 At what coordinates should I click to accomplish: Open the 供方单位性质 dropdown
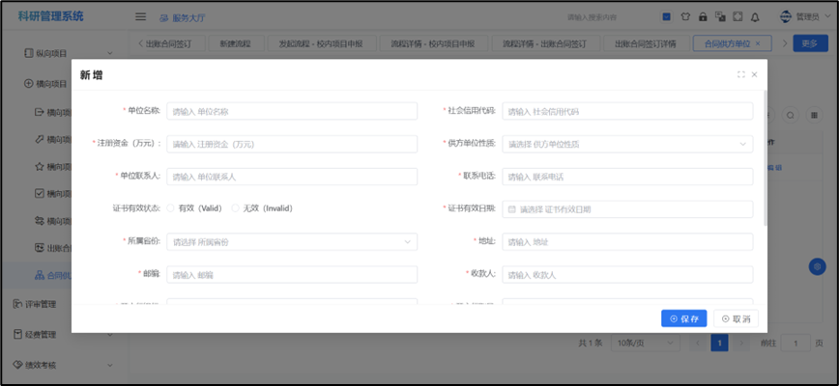point(627,144)
